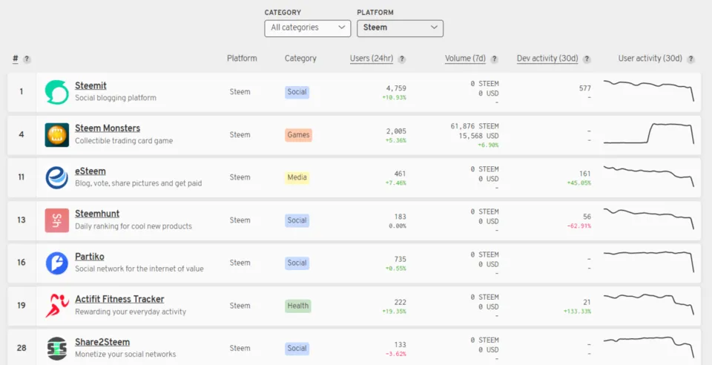
Task: Click Steem Monsters' user activity sparkline chart
Action: coord(649,134)
